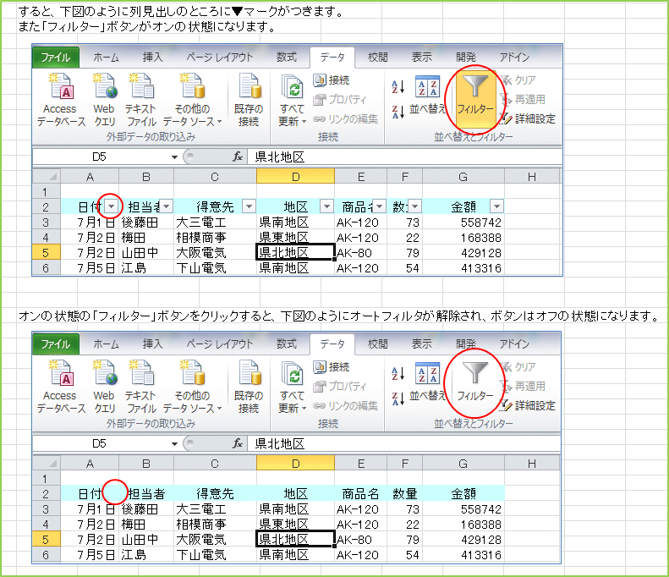Click name box D5 in upper sheet
This screenshot has height=577, width=669.
[101, 157]
